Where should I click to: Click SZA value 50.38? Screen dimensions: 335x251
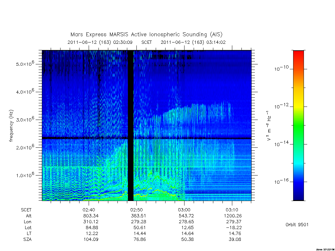(187, 240)
